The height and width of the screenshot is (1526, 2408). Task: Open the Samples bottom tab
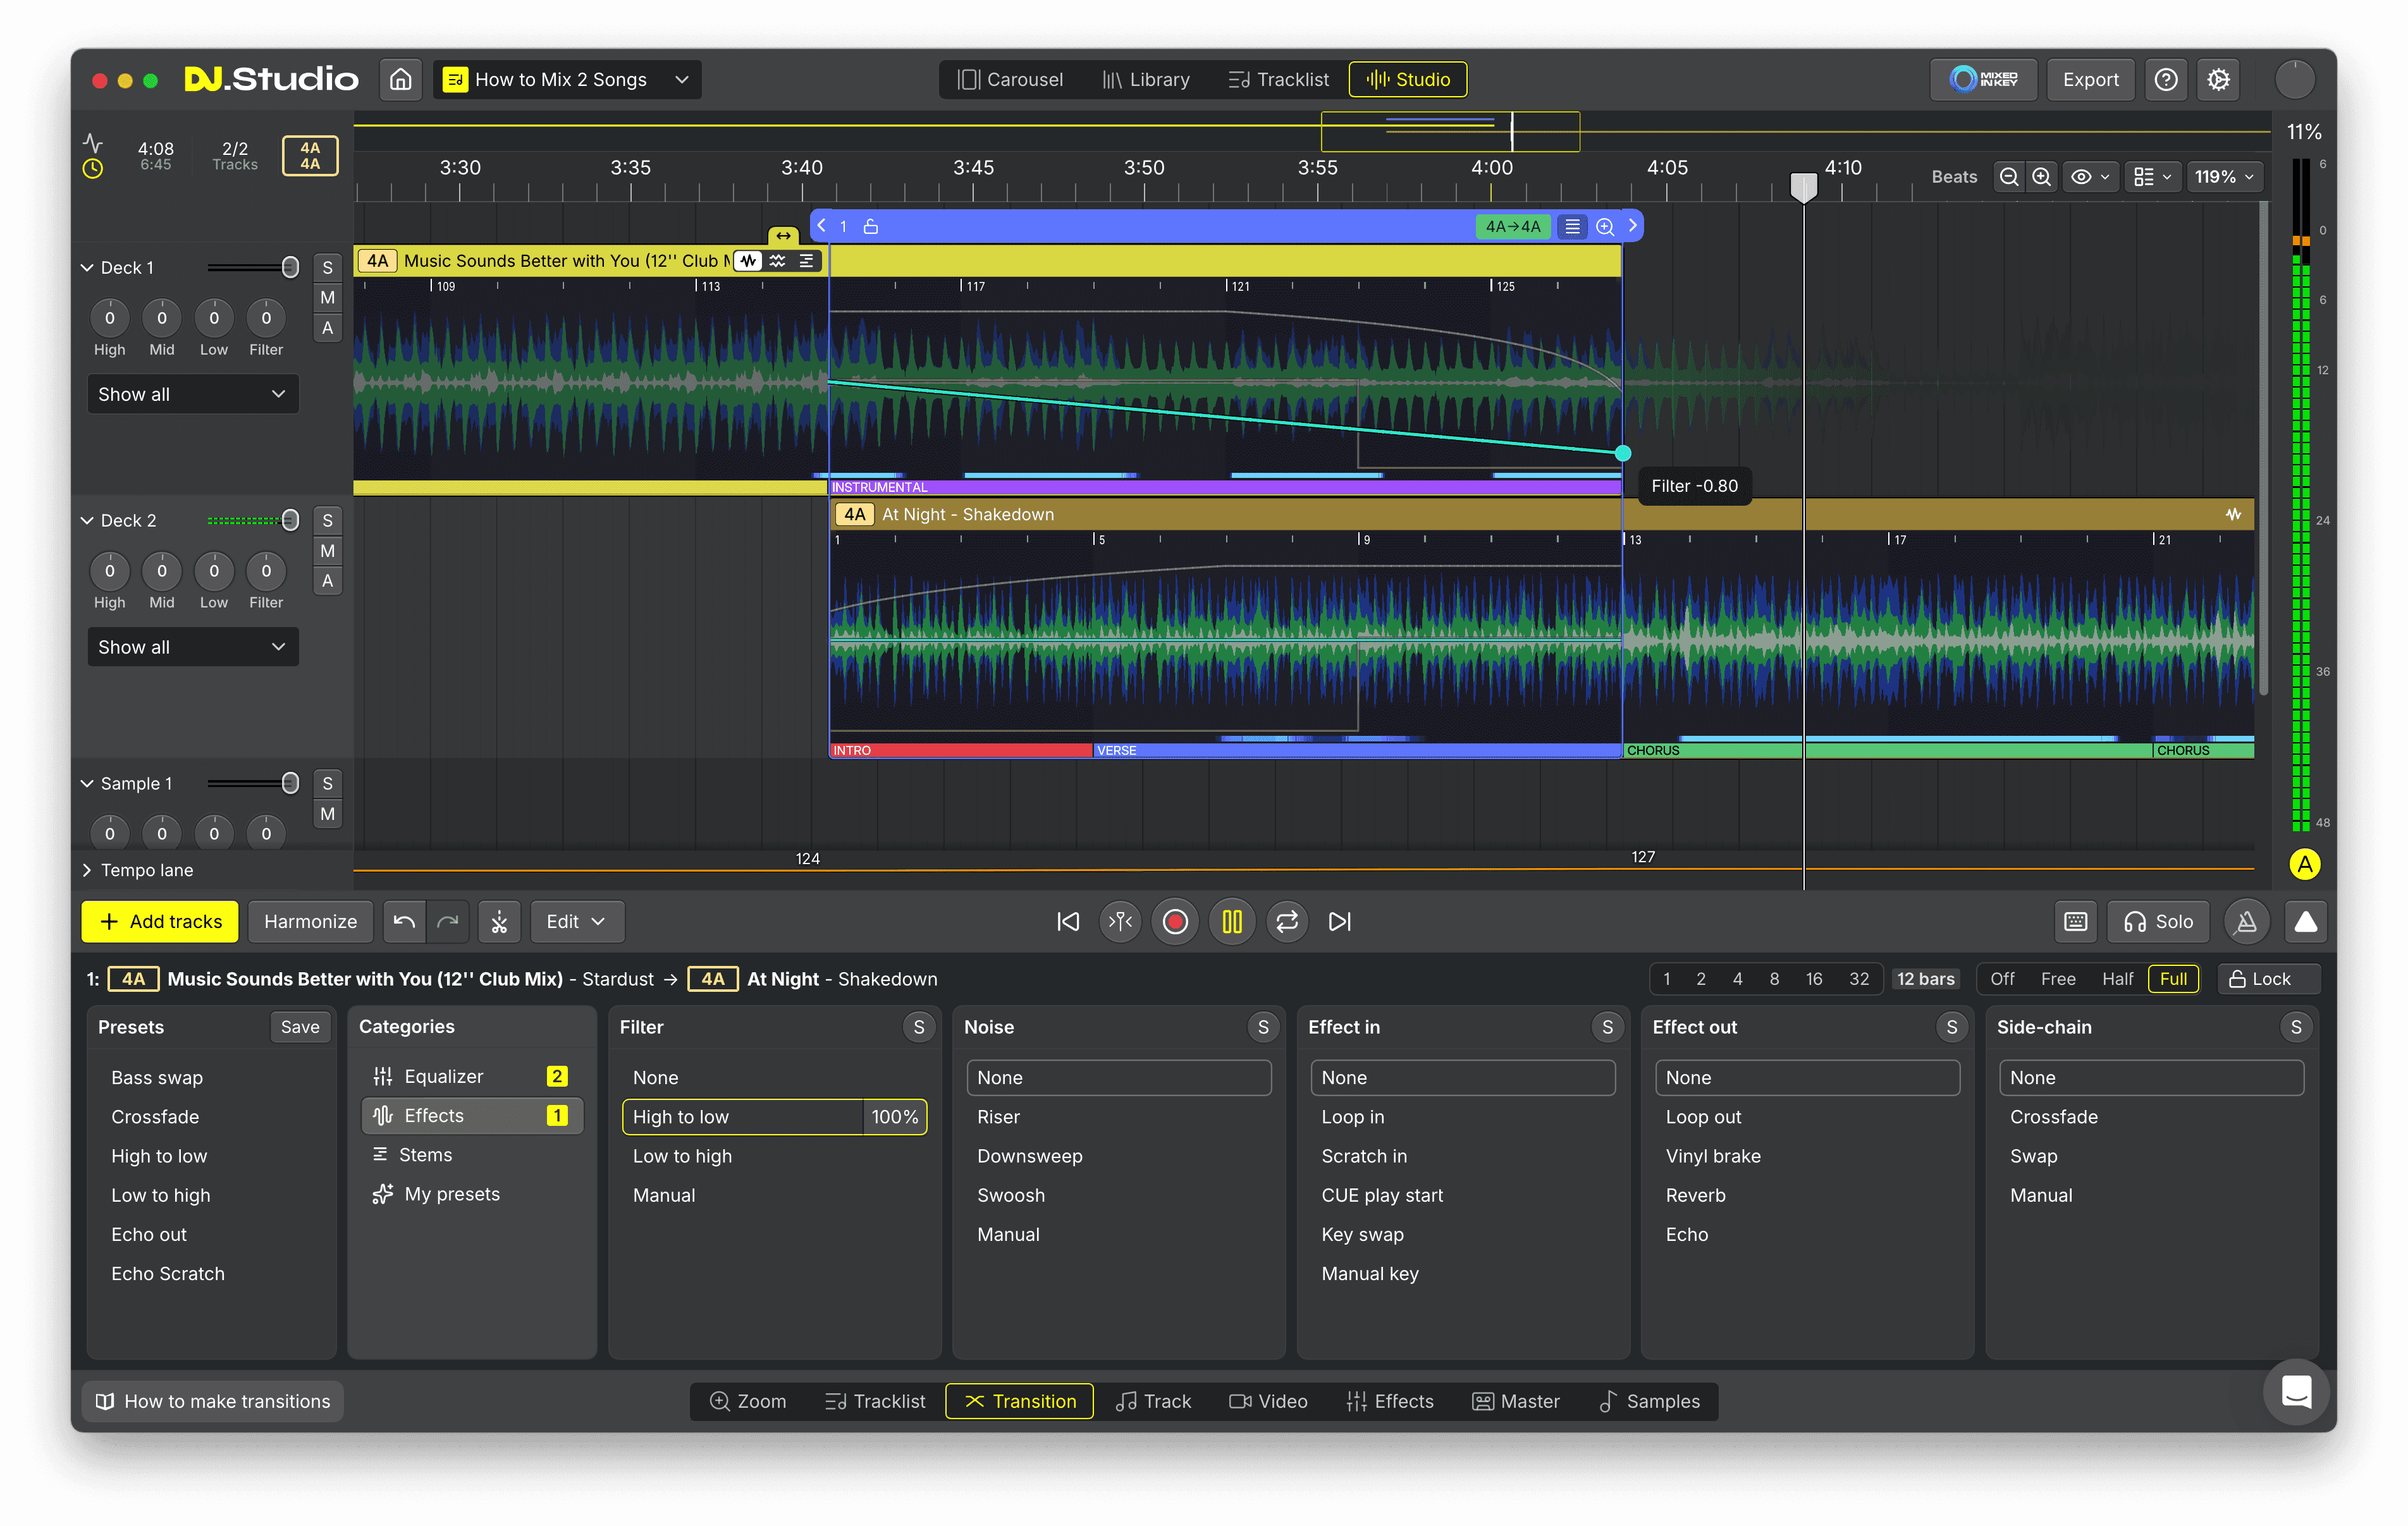pyautogui.click(x=1649, y=1401)
